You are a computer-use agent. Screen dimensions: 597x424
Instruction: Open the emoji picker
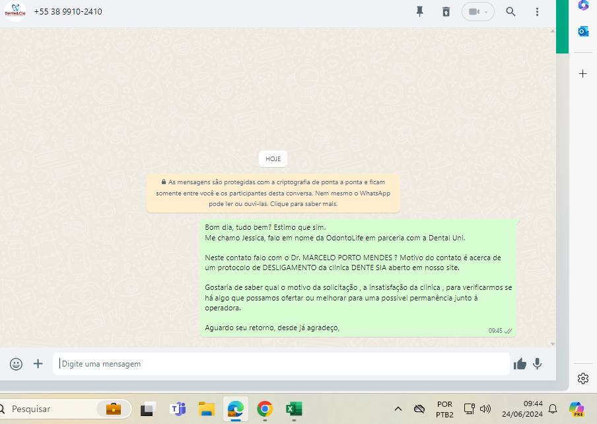click(x=16, y=364)
